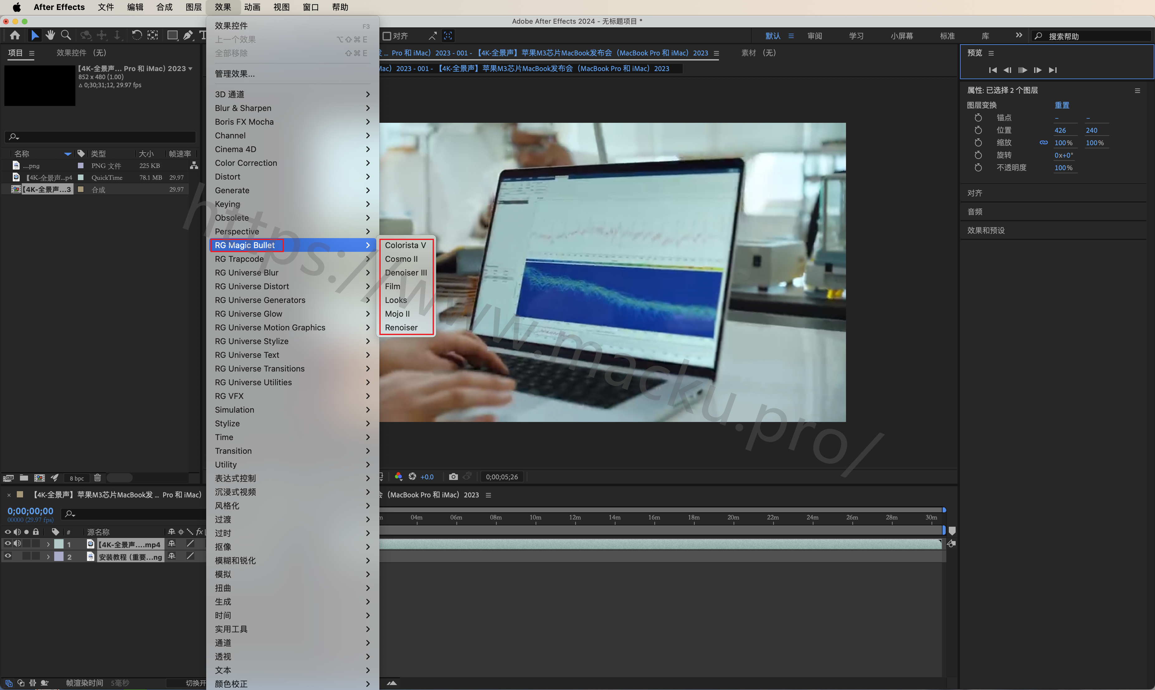Switch to the 小屏幕 workspace
The image size is (1155, 690).
[x=902, y=36]
